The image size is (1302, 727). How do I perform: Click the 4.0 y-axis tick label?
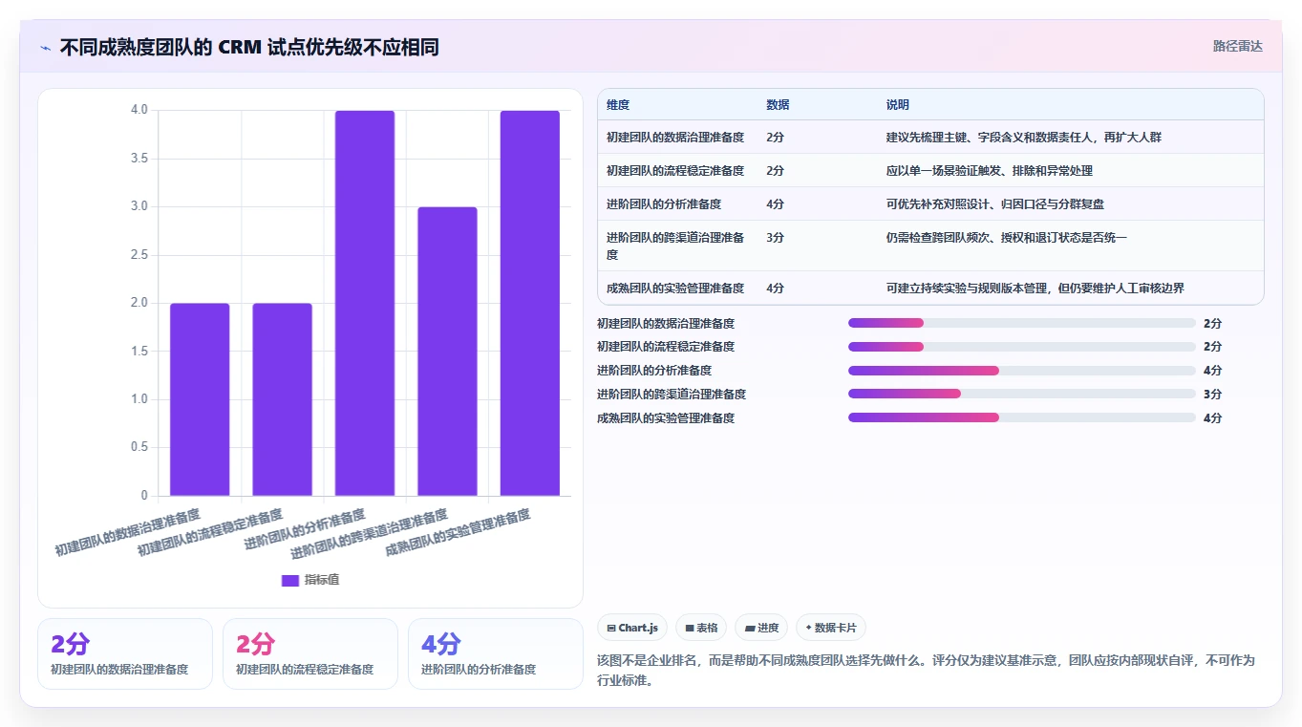(x=139, y=110)
